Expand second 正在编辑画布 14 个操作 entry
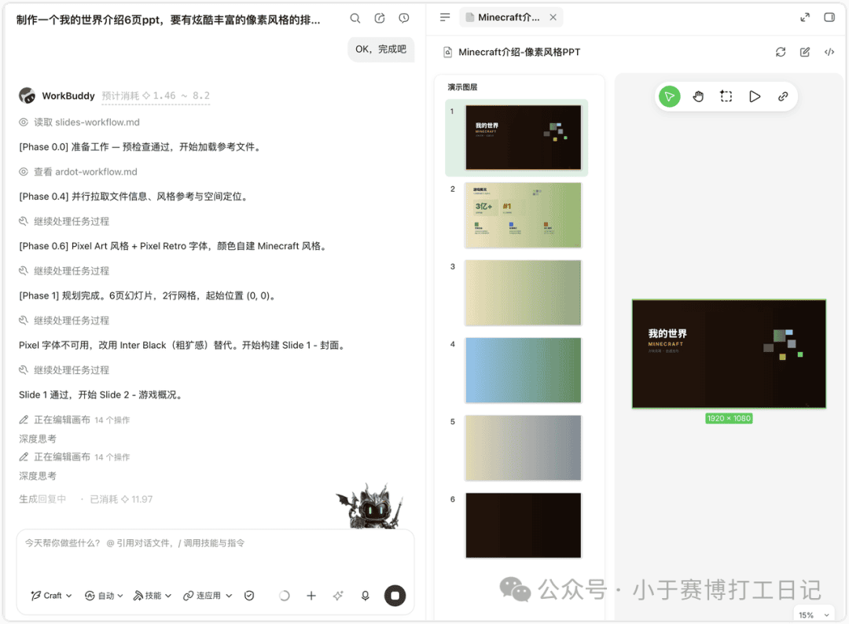The height and width of the screenshot is (624, 849). pos(75,457)
